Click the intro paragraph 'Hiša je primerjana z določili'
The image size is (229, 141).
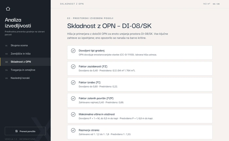click(x=117, y=36)
